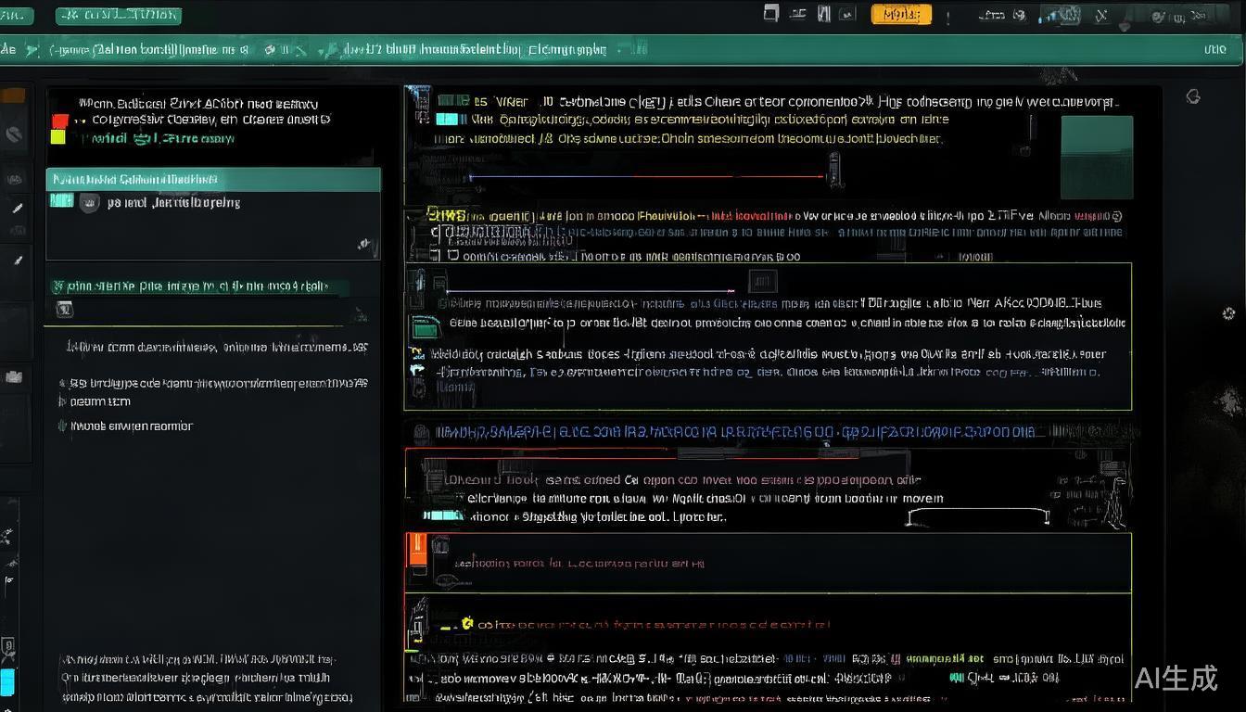Select the green highlighted header in left panel
This screenshot has height=712, width=1246.
pyautogui.click(x=213, y=179)
